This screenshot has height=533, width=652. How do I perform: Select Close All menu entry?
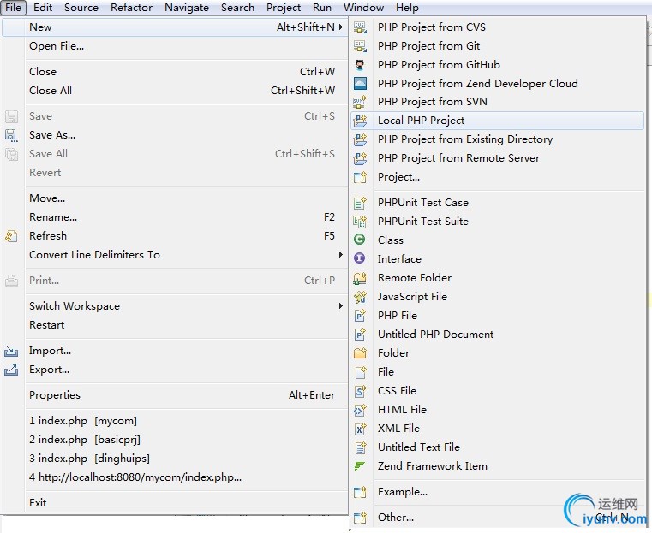(175, 90)
